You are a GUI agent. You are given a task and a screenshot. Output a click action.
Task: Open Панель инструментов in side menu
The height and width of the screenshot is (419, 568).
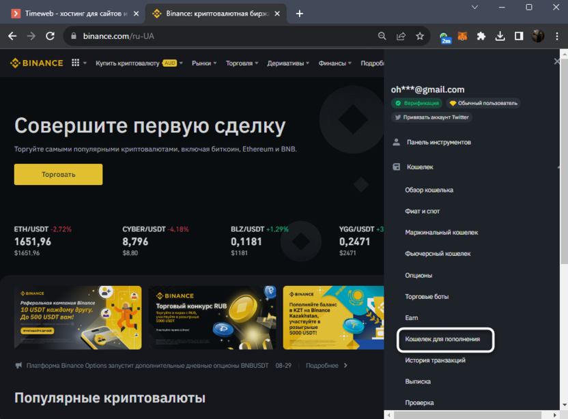tap(439, 142)
